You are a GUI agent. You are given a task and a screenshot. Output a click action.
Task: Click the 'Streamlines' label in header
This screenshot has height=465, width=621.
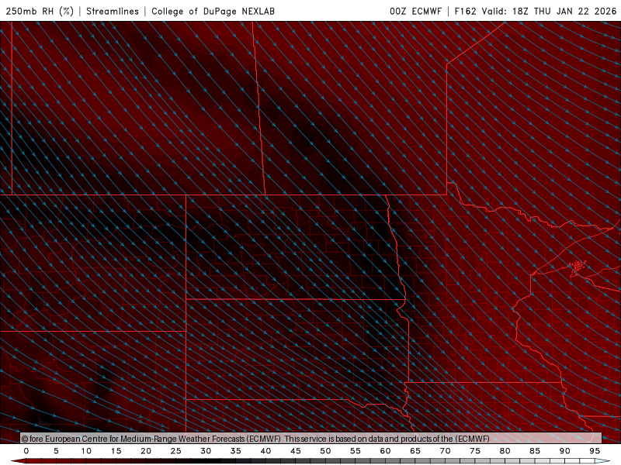pyautogui.click(x=113, y=11)
